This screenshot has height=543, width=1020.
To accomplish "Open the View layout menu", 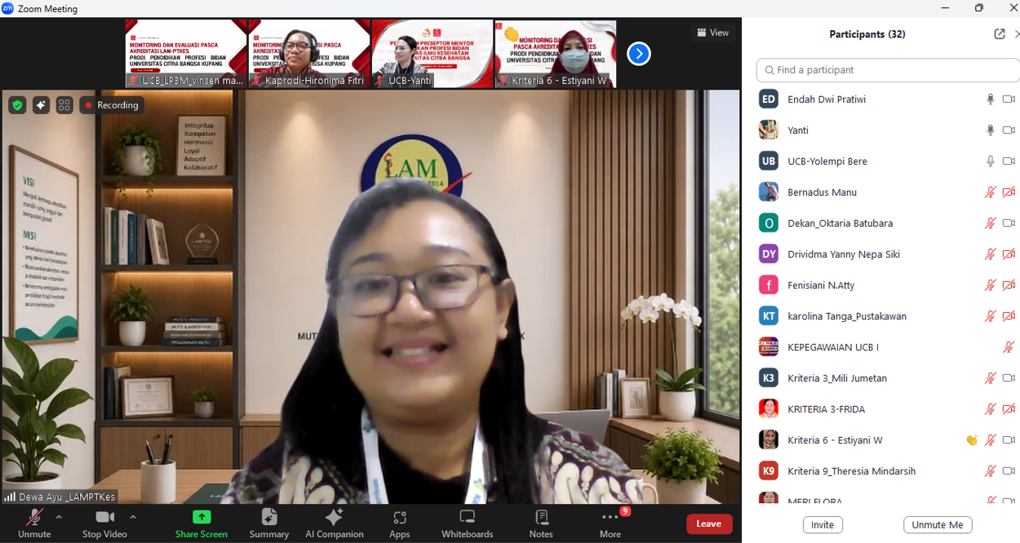I will (x=712, y=33).
